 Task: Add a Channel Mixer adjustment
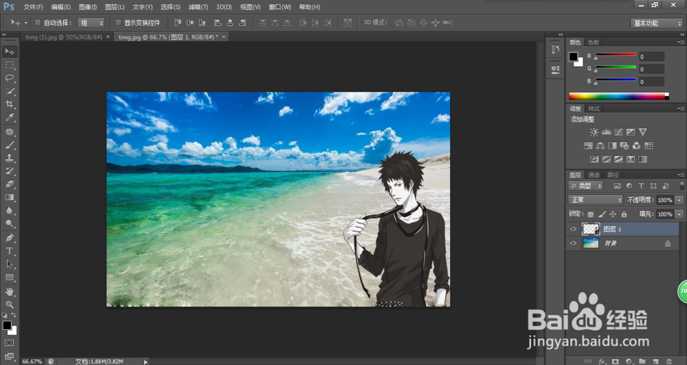[x=636, y=146]
